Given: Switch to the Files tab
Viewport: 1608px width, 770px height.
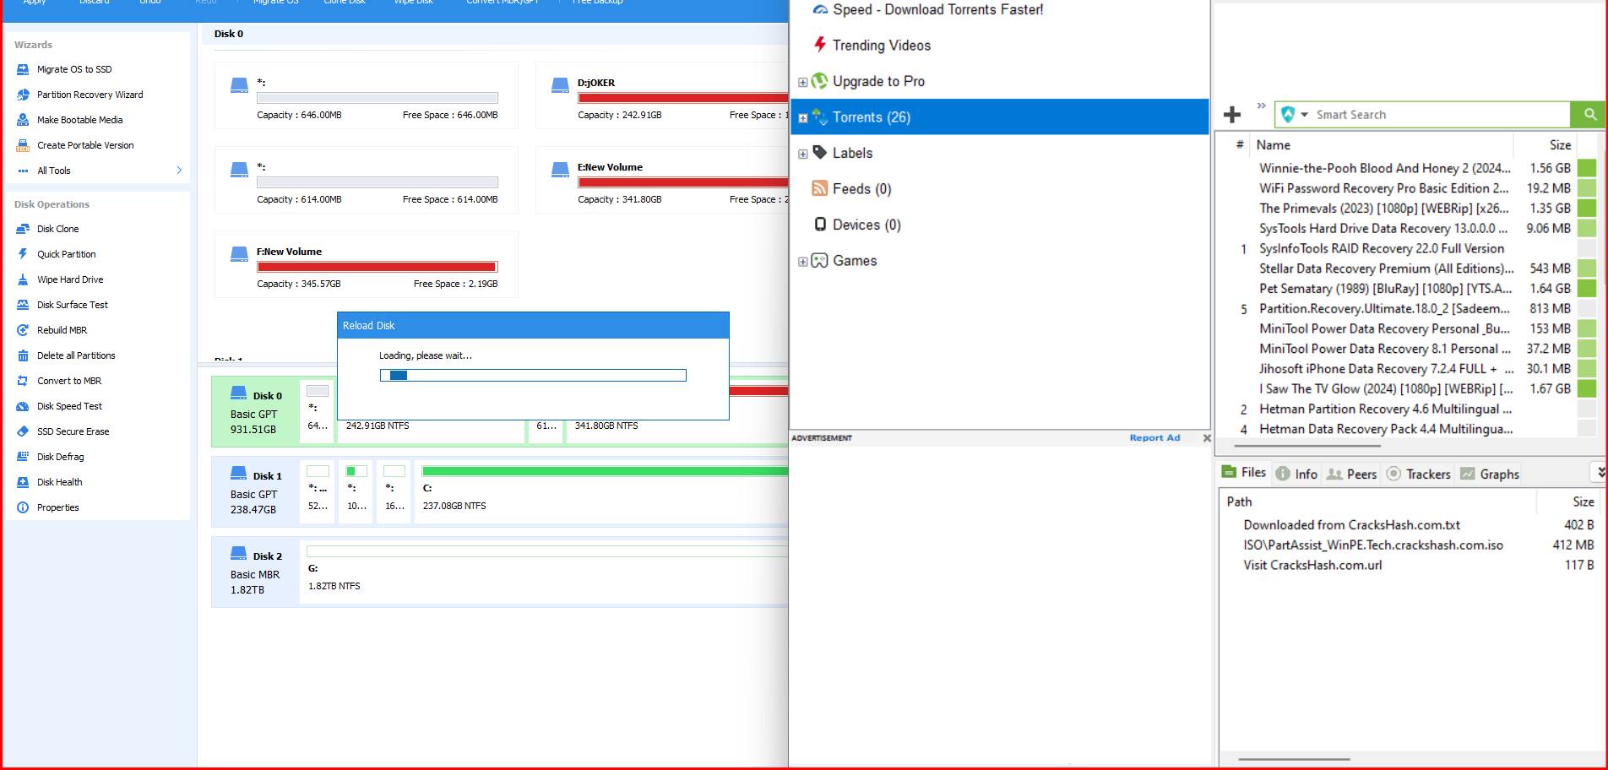Looking at the screenshot, I should click(x=1244, y=473).
